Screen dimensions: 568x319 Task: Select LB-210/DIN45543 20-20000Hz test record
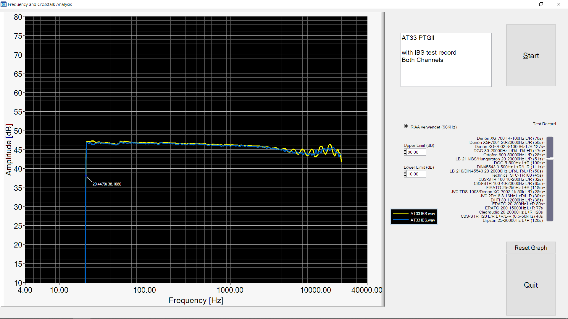(496, 171)
